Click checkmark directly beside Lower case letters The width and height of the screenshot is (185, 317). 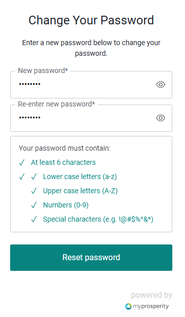pyautogui.click(x=34, y=177)
